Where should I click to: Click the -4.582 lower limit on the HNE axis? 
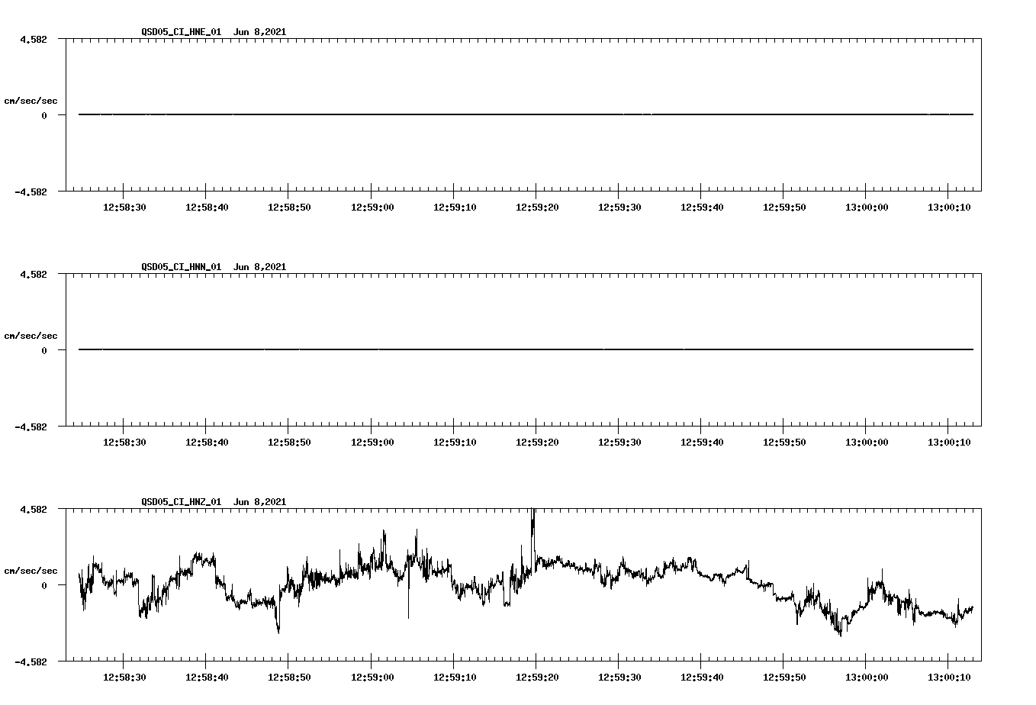[x=31, y=192]
